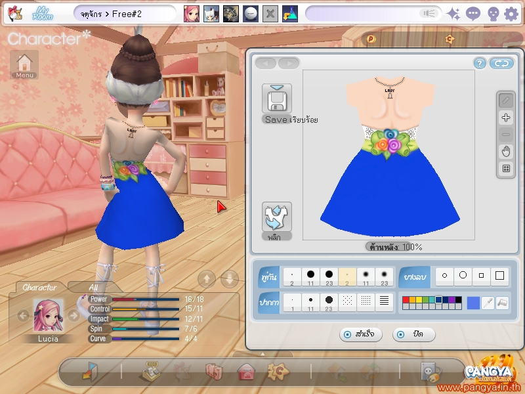Choose highlighted soft brush size 2
The width and height of the screenshot is (525, 394).
coord(347,276)
